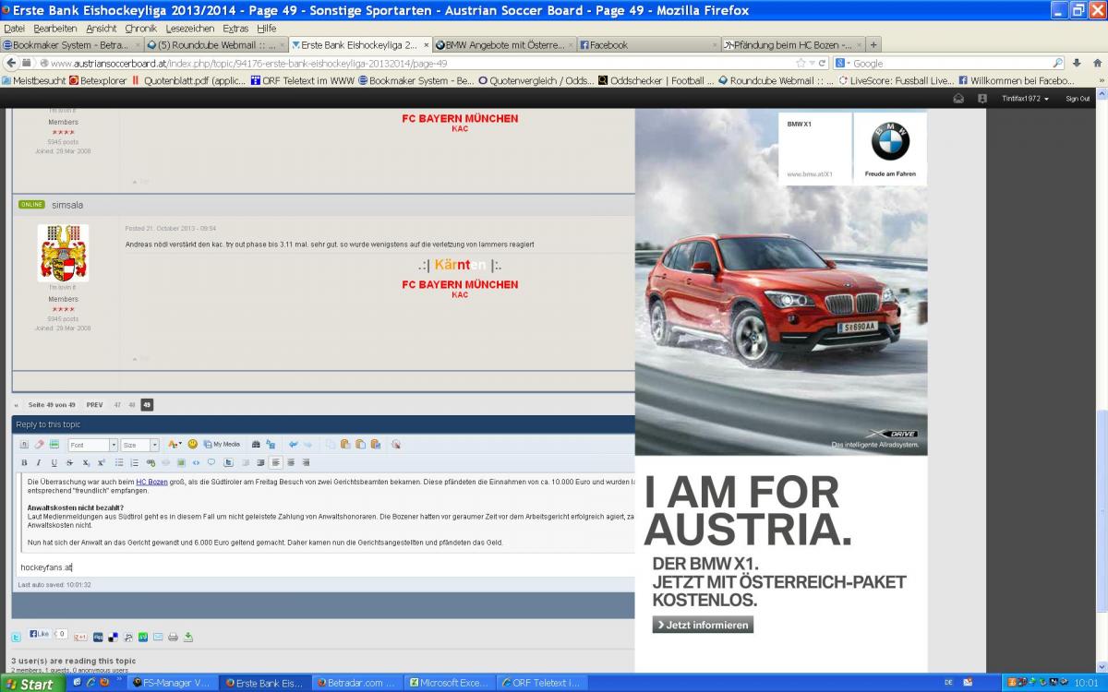Viewport: 1108px width, 692px height.
Task: Go to the PREV page of the topic
Action: [94, 405]
